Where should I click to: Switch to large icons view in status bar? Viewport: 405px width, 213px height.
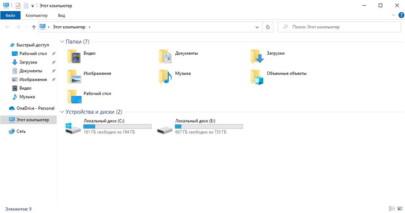click(400, 209)
